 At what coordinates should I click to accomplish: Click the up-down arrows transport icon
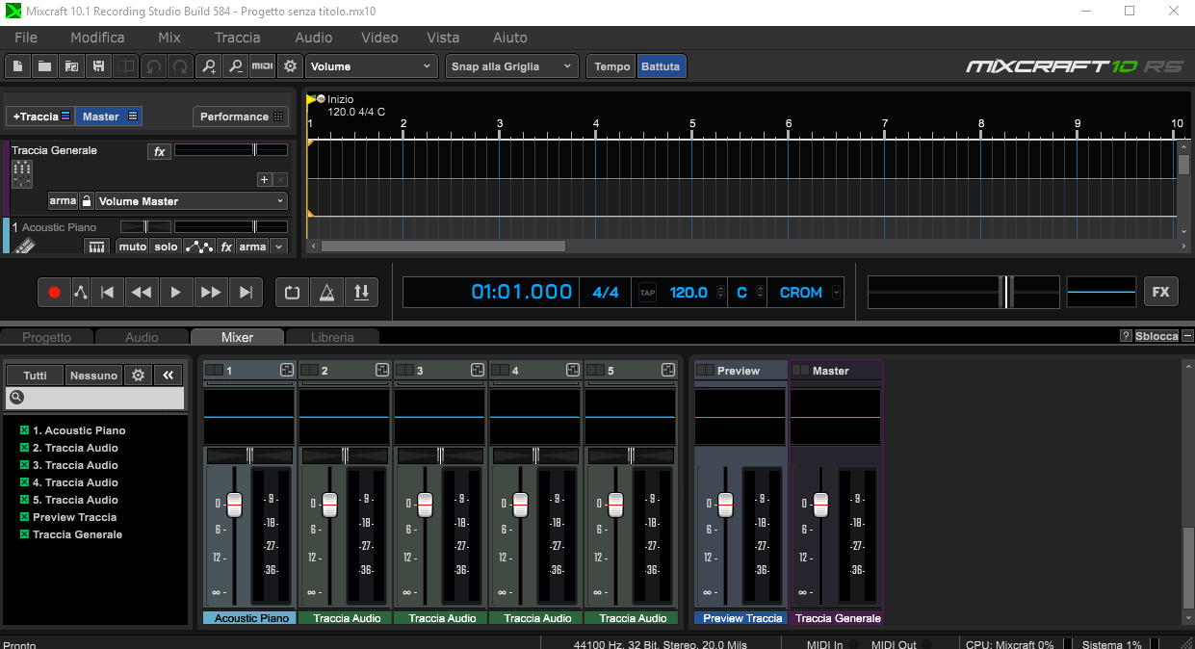point(361,292)
